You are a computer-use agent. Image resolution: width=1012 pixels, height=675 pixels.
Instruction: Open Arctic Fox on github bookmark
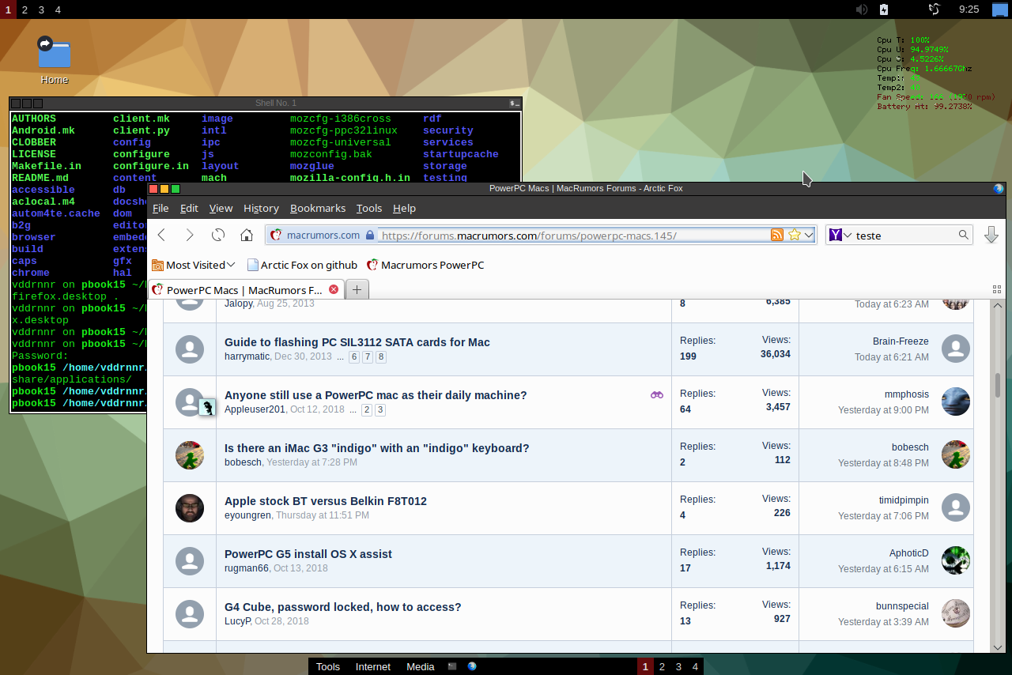click(302, 265)
